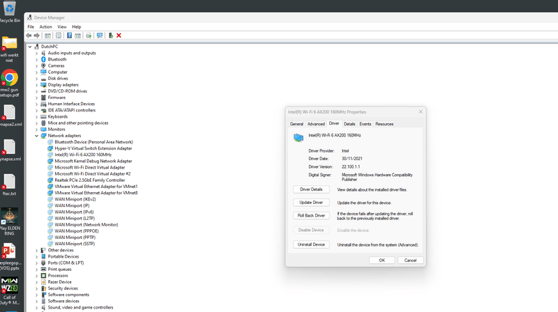Expand the Keyboards category

pos(36,116)
